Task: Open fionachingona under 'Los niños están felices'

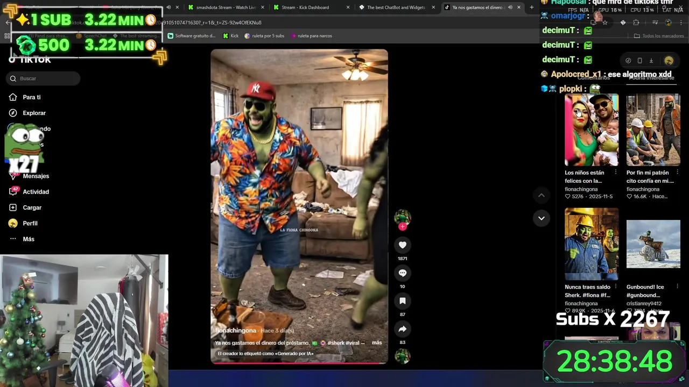Action: pos(581,189)
